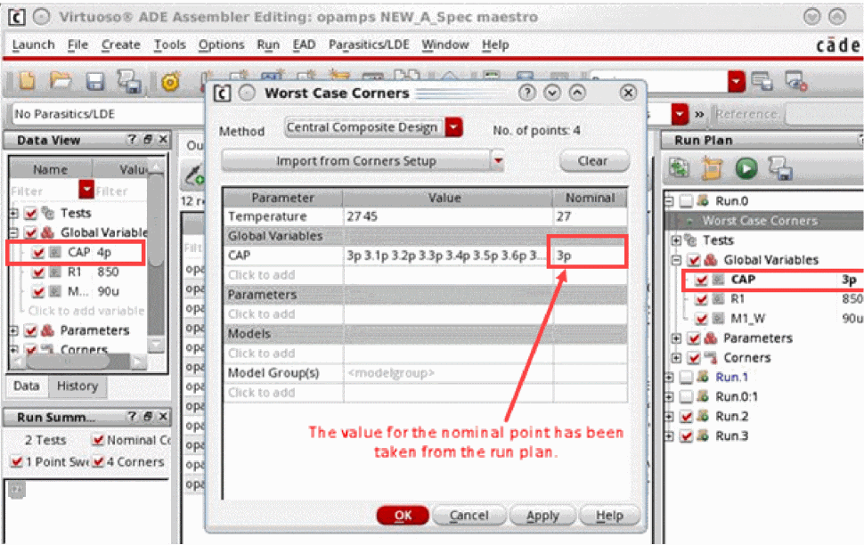Screen dimensions: 864x545
Task: Toggle the 4 Corners checkbox in Run Summary
Action: click(99, 461)
